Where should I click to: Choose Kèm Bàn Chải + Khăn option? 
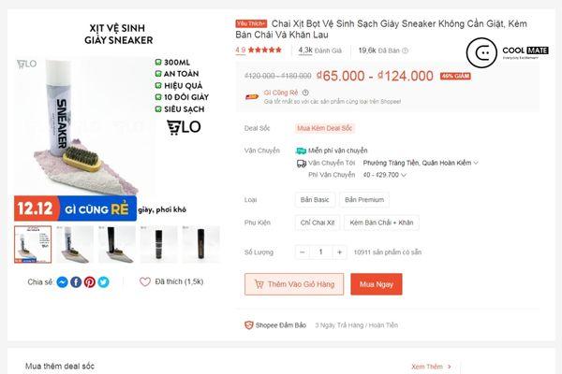click(381, 223)
